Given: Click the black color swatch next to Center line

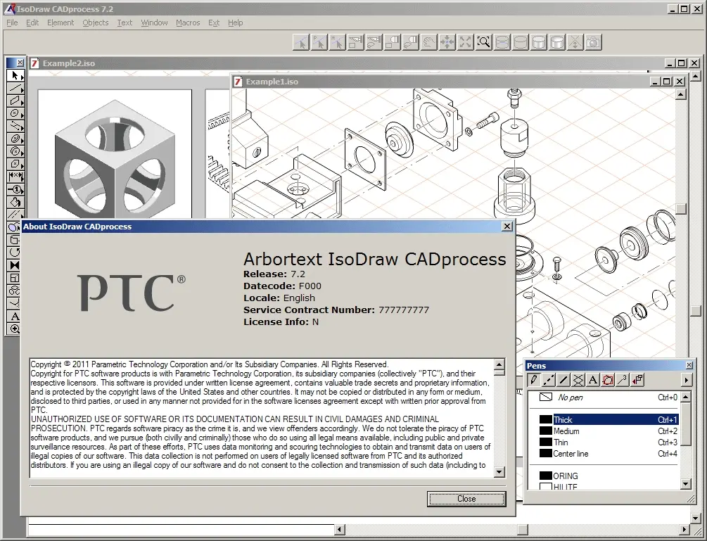Looking at the screenshot, I should click(x=546, y=454).
